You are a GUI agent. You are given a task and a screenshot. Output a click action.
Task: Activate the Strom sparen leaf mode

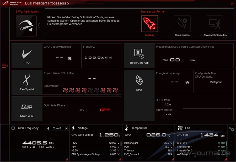pos(182,24)
